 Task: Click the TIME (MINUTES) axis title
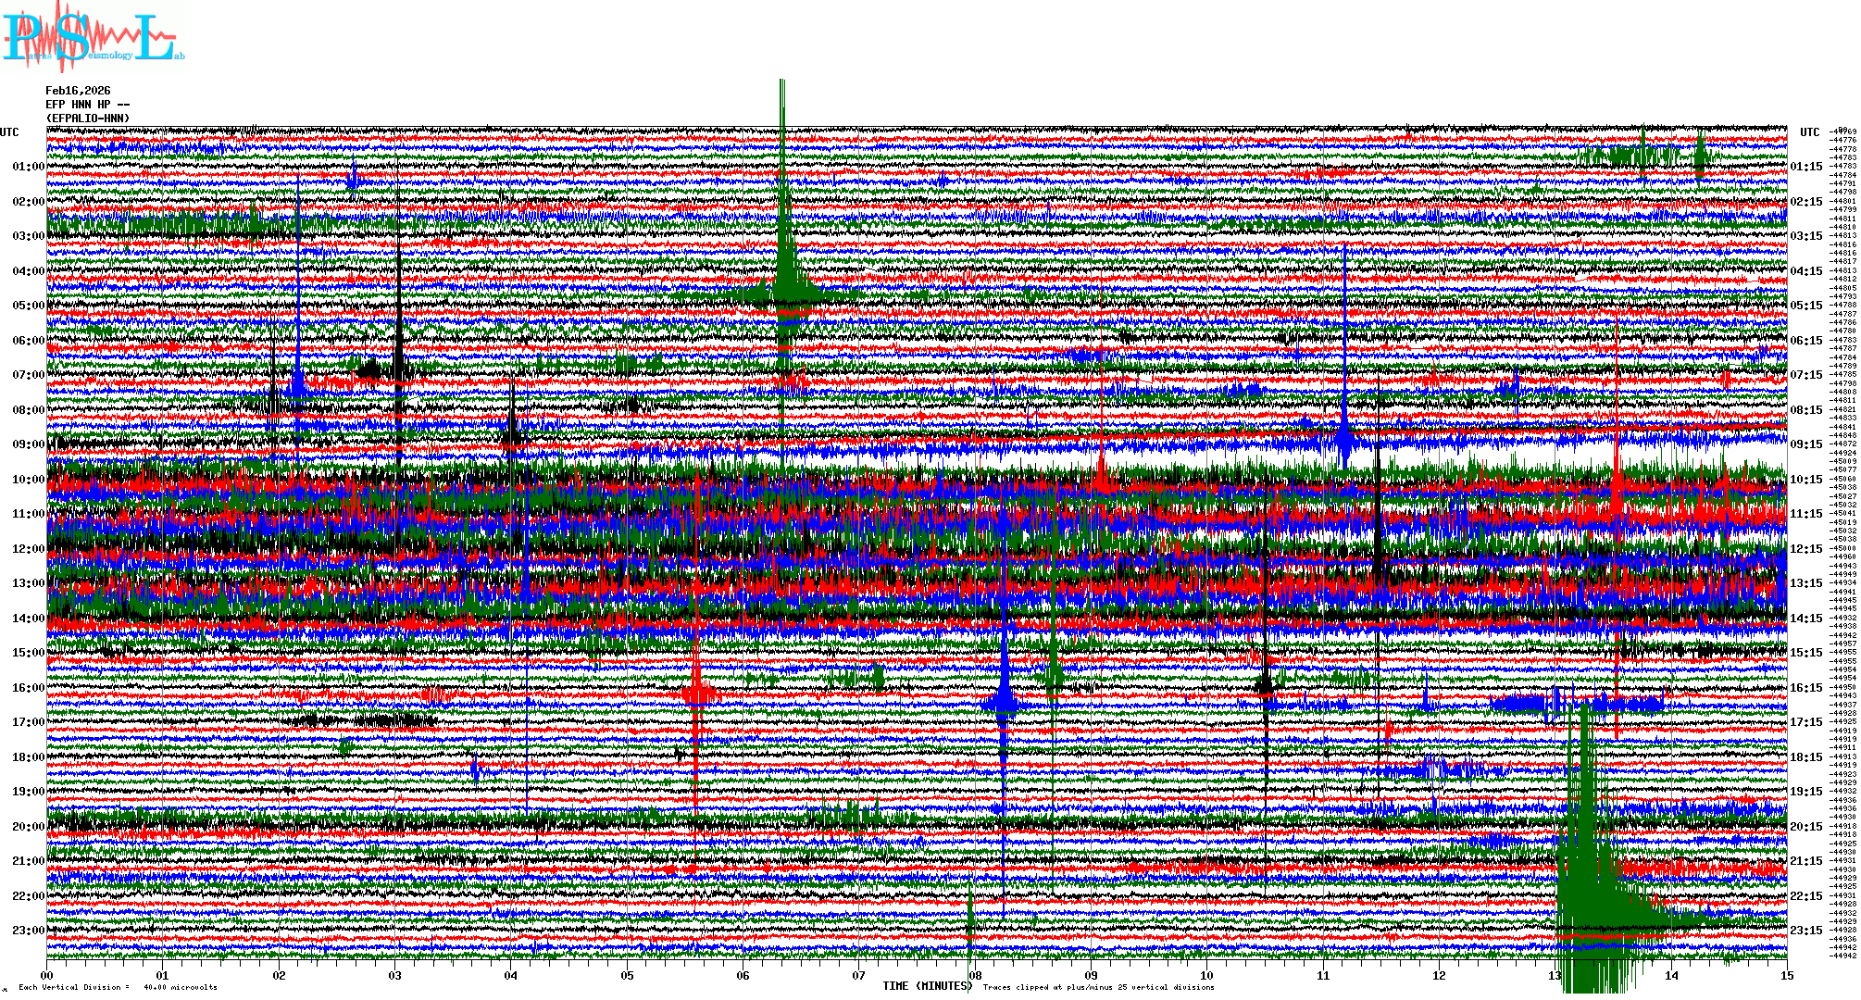pyautogui.click(x=927, y=986)
